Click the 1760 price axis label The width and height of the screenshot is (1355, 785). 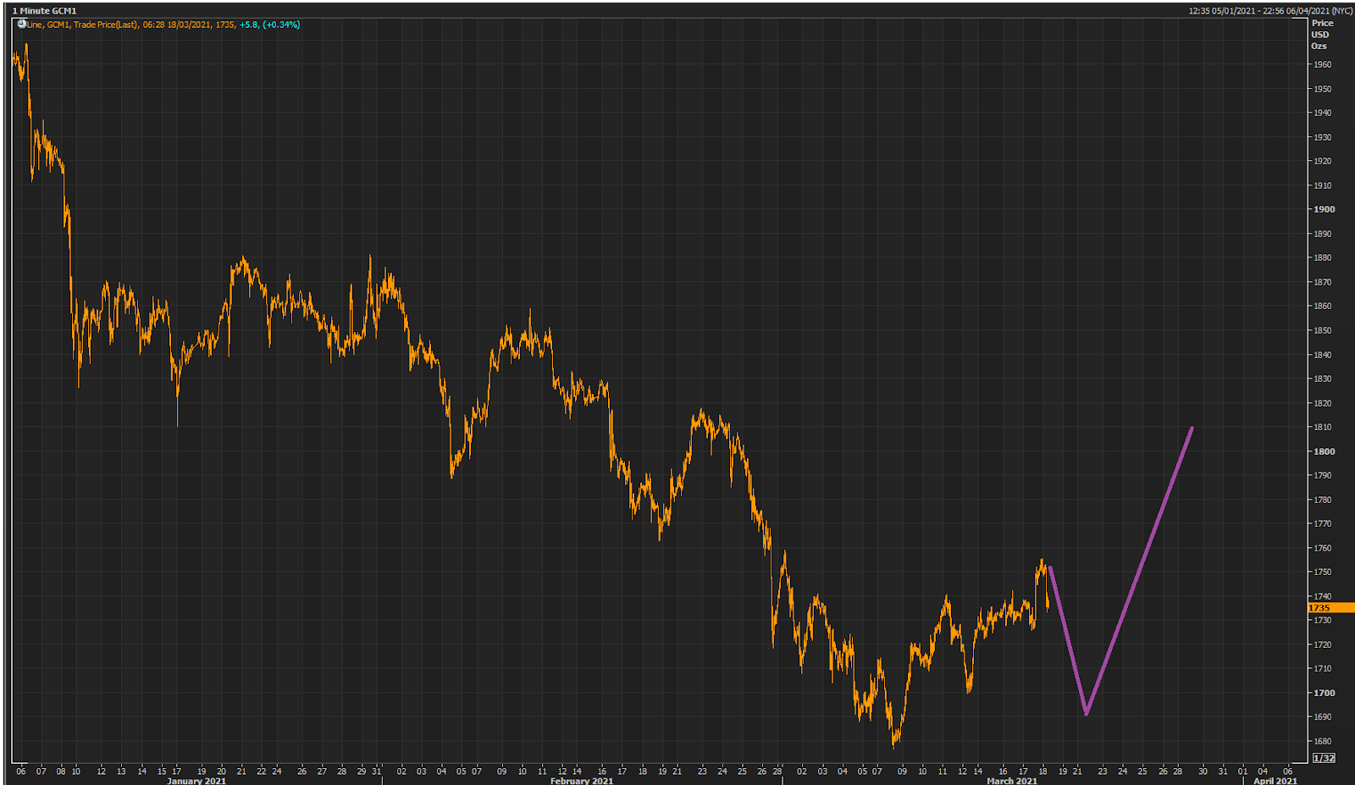tap(1322, 548)
